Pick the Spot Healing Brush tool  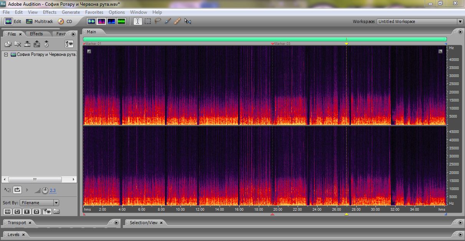[177, 21]
